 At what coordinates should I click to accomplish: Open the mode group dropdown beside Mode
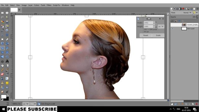point(195,13)
